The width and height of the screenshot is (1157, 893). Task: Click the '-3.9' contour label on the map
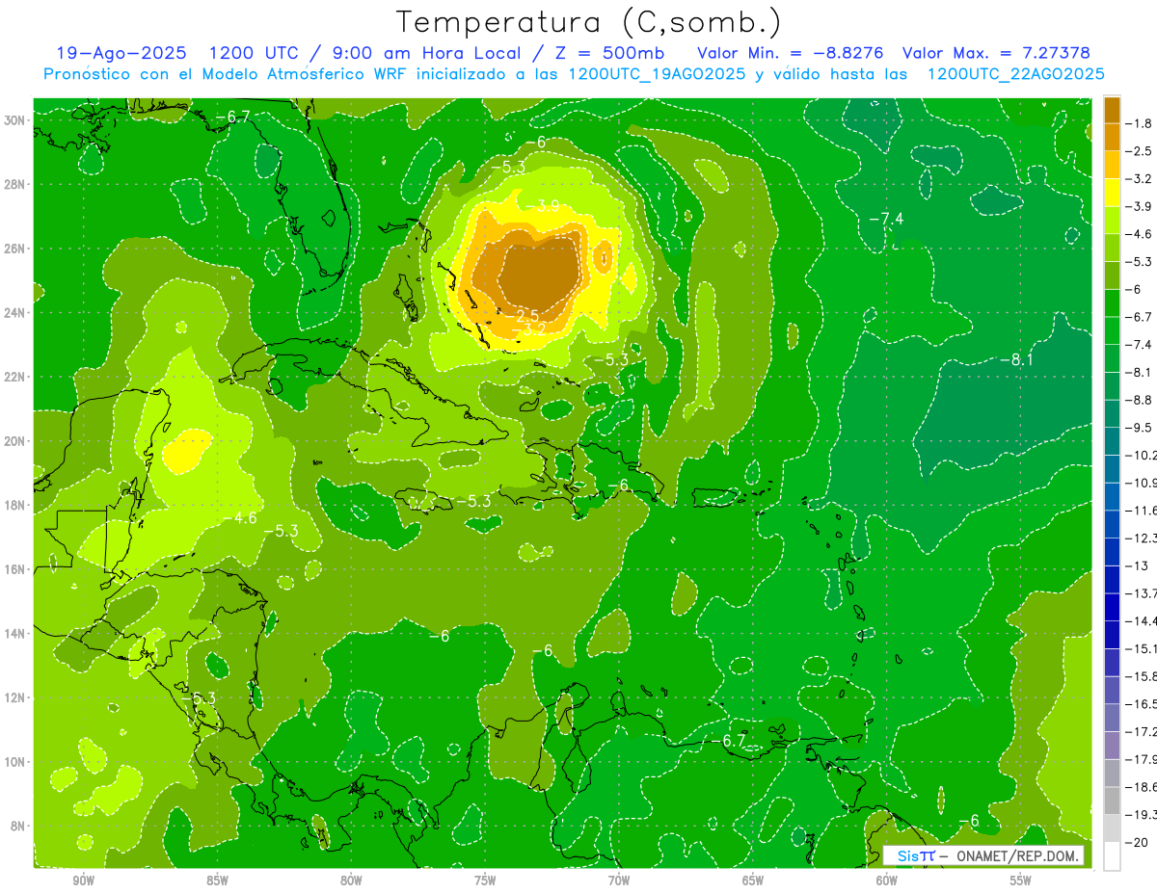coord(542,205)
